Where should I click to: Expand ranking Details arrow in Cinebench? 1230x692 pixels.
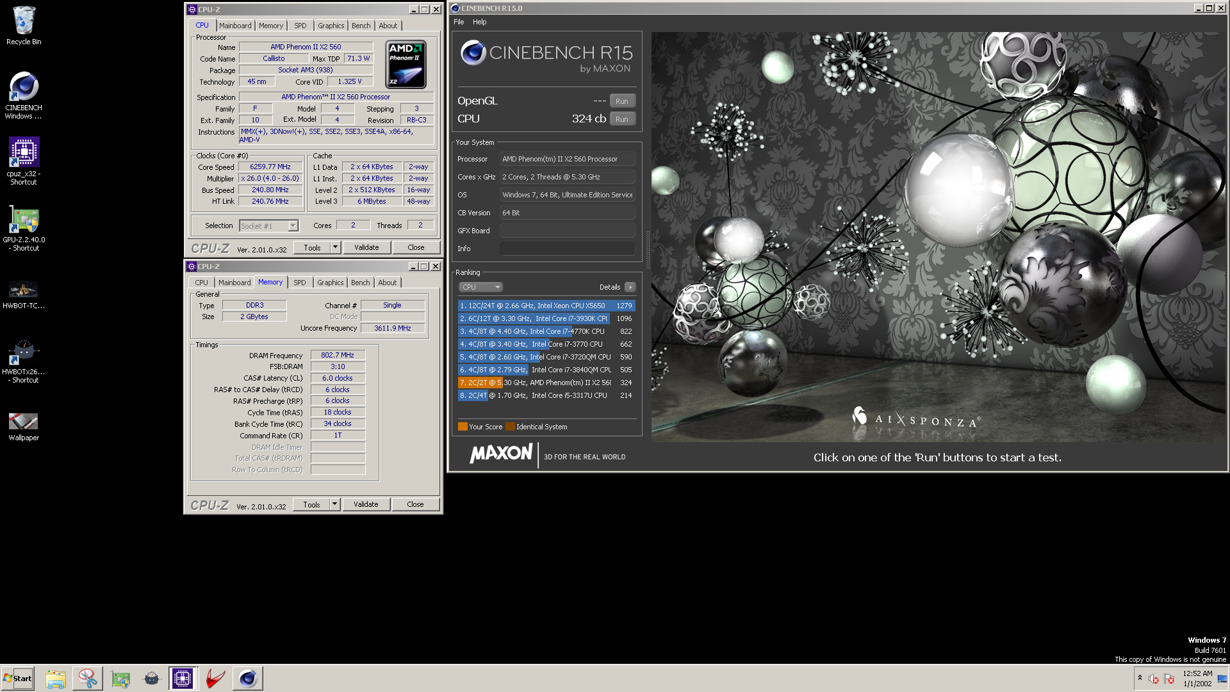[x=630, y=287]
